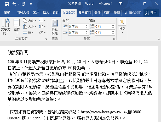Click the left indent value field
Screen dimensions: 161x122
77,27
